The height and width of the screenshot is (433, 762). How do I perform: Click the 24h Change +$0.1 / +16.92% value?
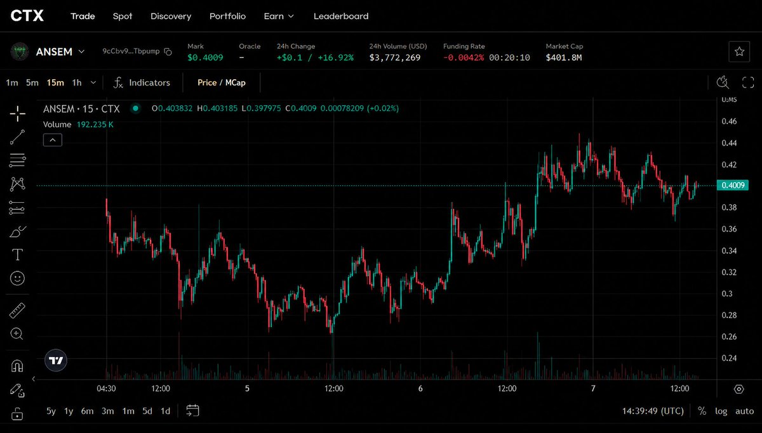click(315, 58)
